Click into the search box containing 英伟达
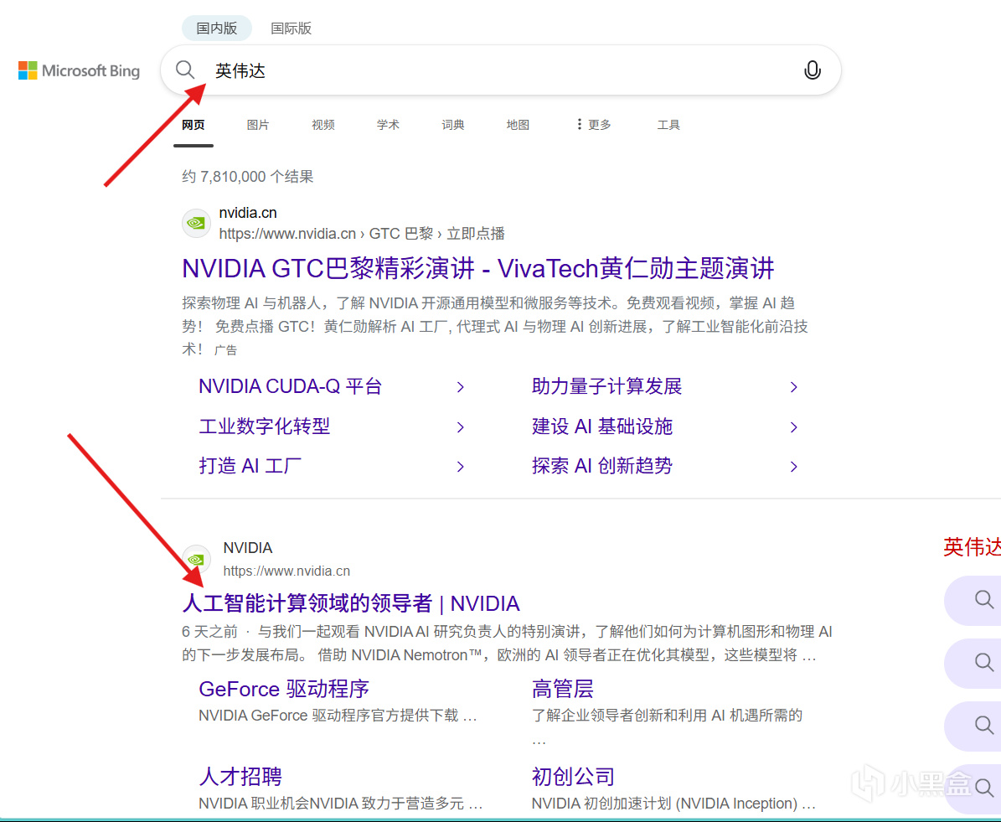Viewport: 1001px width, 822px height. click(501, 70)
